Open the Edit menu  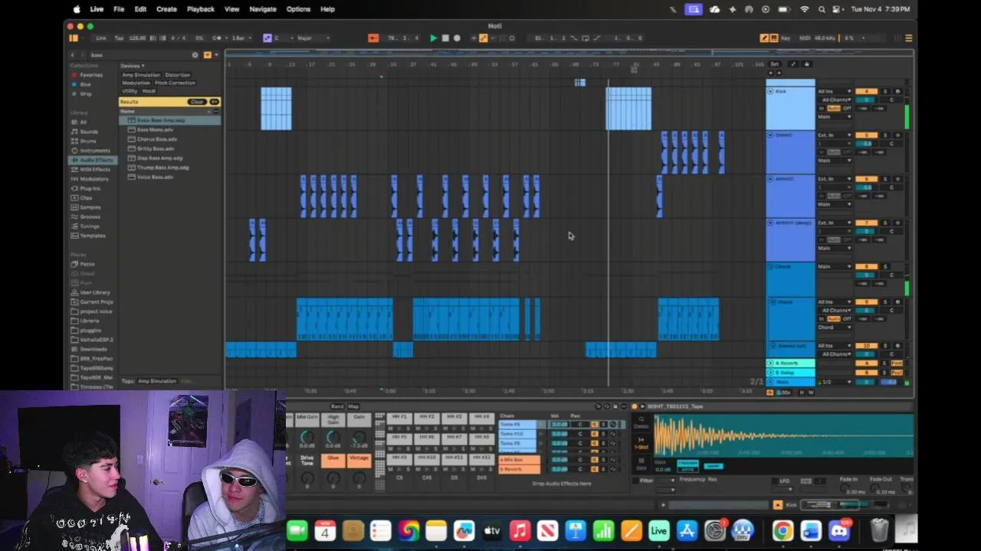click(140, 9)
